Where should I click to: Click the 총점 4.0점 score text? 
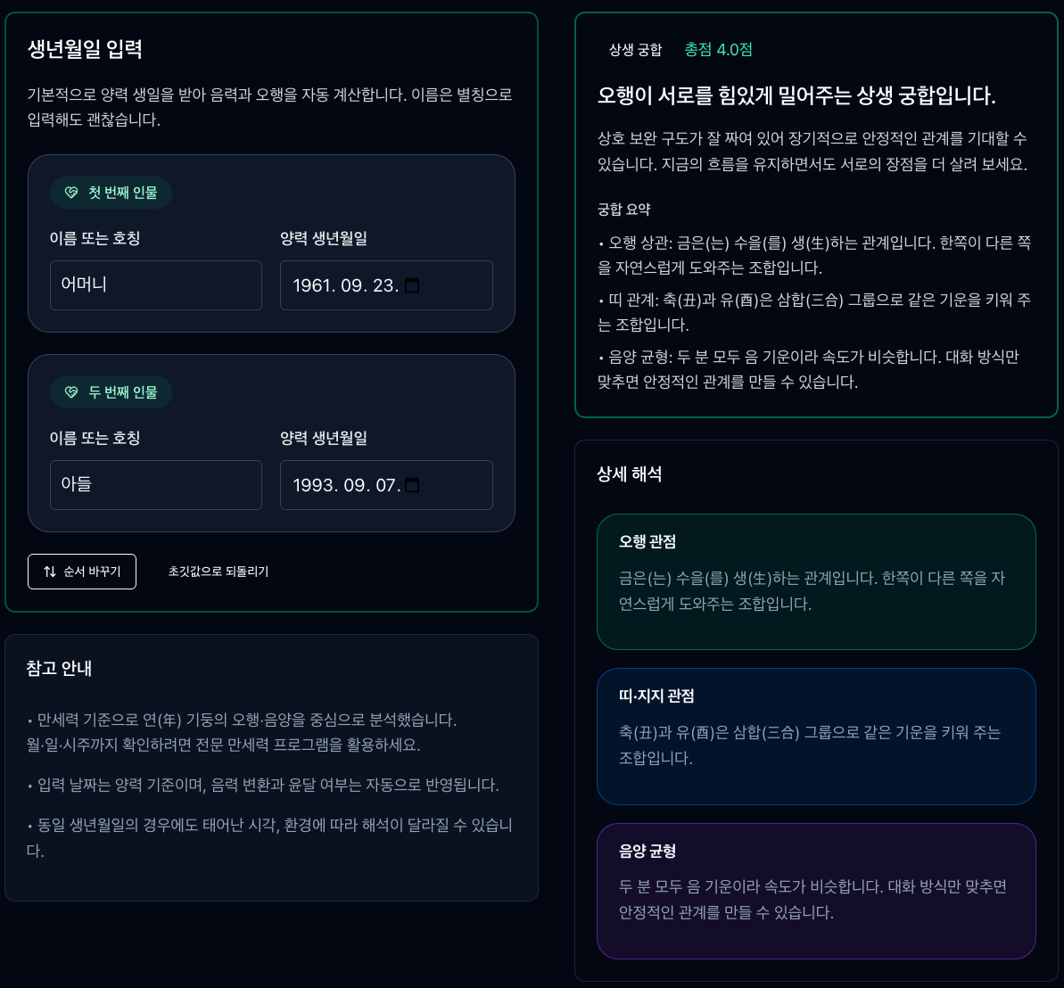pos(718,50)
